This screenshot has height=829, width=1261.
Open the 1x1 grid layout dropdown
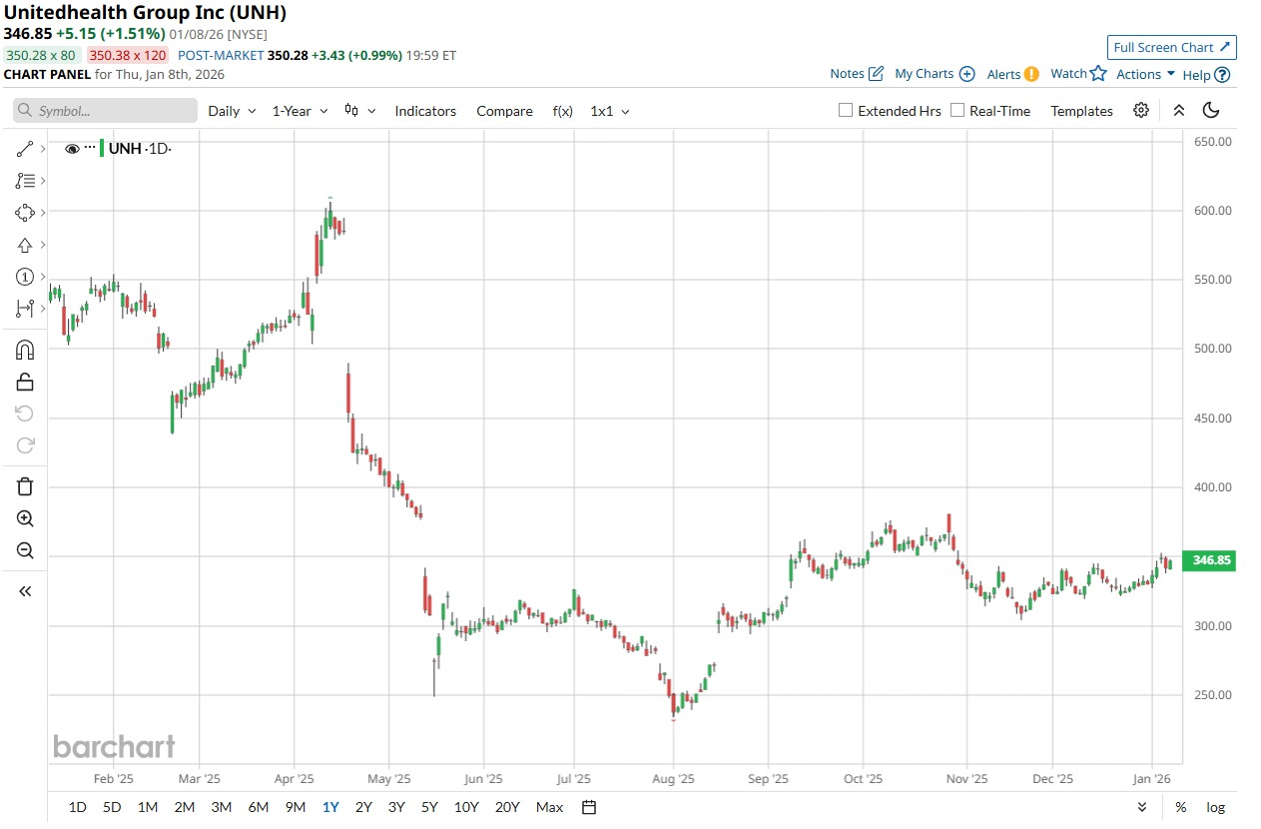click(610, 111)
